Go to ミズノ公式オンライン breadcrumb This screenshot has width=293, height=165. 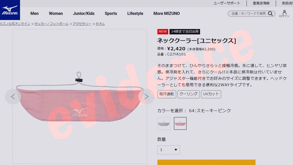click(x=15, y=24)
